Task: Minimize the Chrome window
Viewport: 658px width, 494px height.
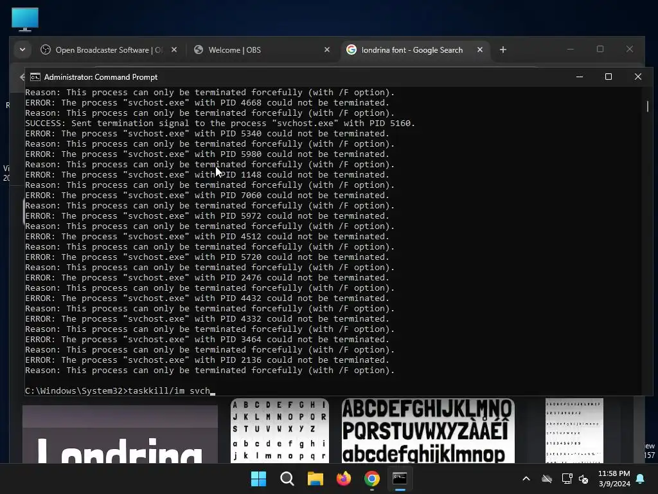Action: [x=571, y=49]
